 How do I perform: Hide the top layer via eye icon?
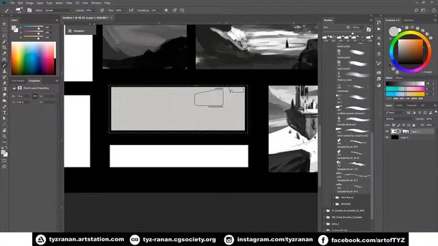coord(387,131)
